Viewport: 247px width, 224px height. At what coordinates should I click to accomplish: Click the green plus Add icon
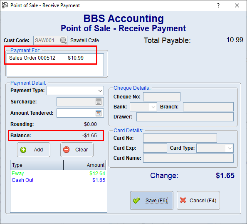[x=23, y=150]
